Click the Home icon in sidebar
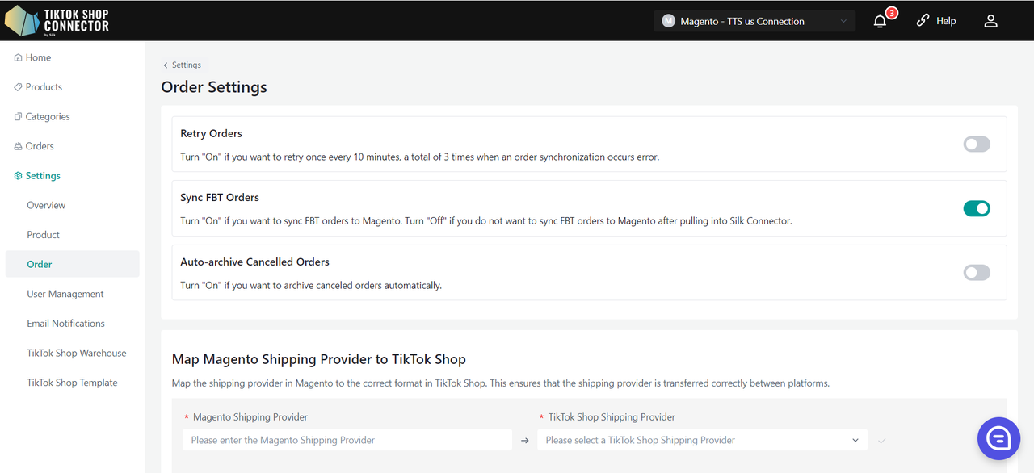Screen dimensions: 1034x473 [x=18, y=58]
